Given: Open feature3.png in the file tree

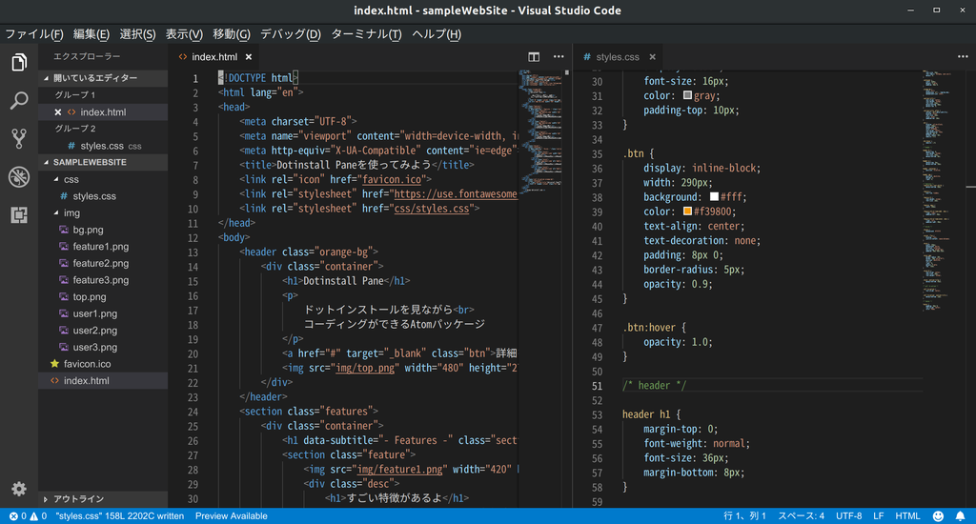Looking at the screenshot, I should click(103, 280).
